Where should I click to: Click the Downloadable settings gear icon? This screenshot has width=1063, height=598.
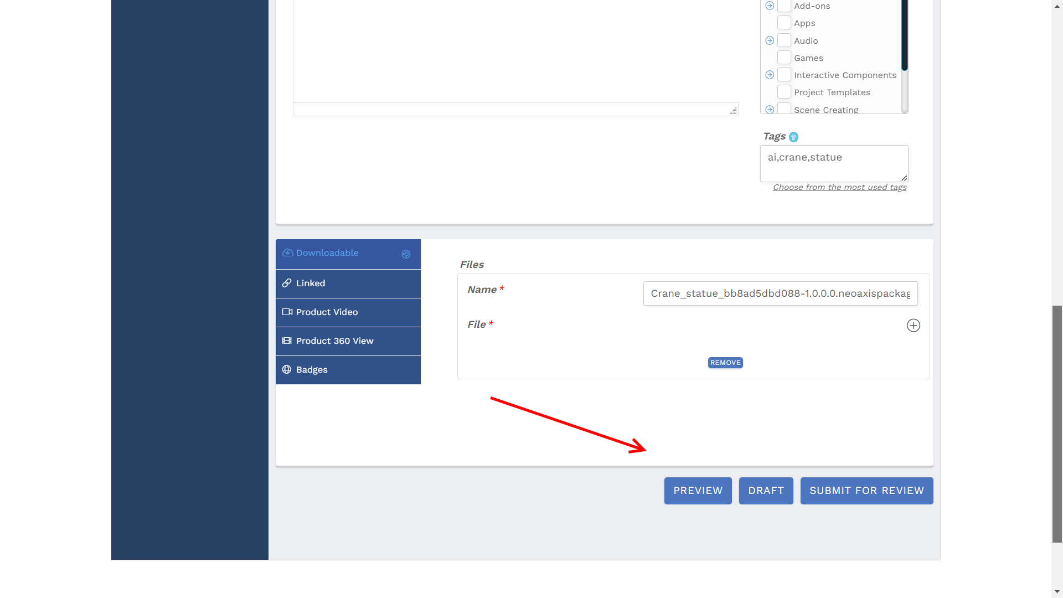(x=405, y=254)
